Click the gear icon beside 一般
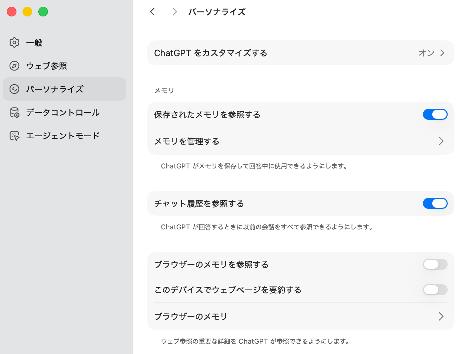This screenshot has height=354, width=462. tap(14, 42)
